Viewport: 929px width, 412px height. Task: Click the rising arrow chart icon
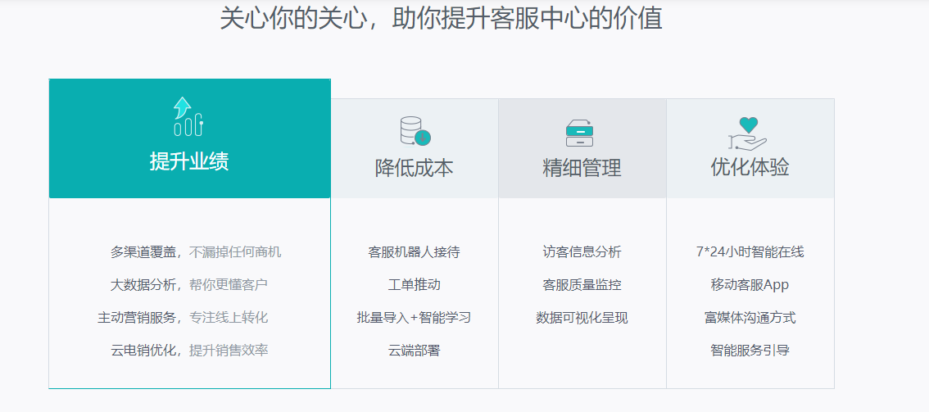(x=188, y=116)
